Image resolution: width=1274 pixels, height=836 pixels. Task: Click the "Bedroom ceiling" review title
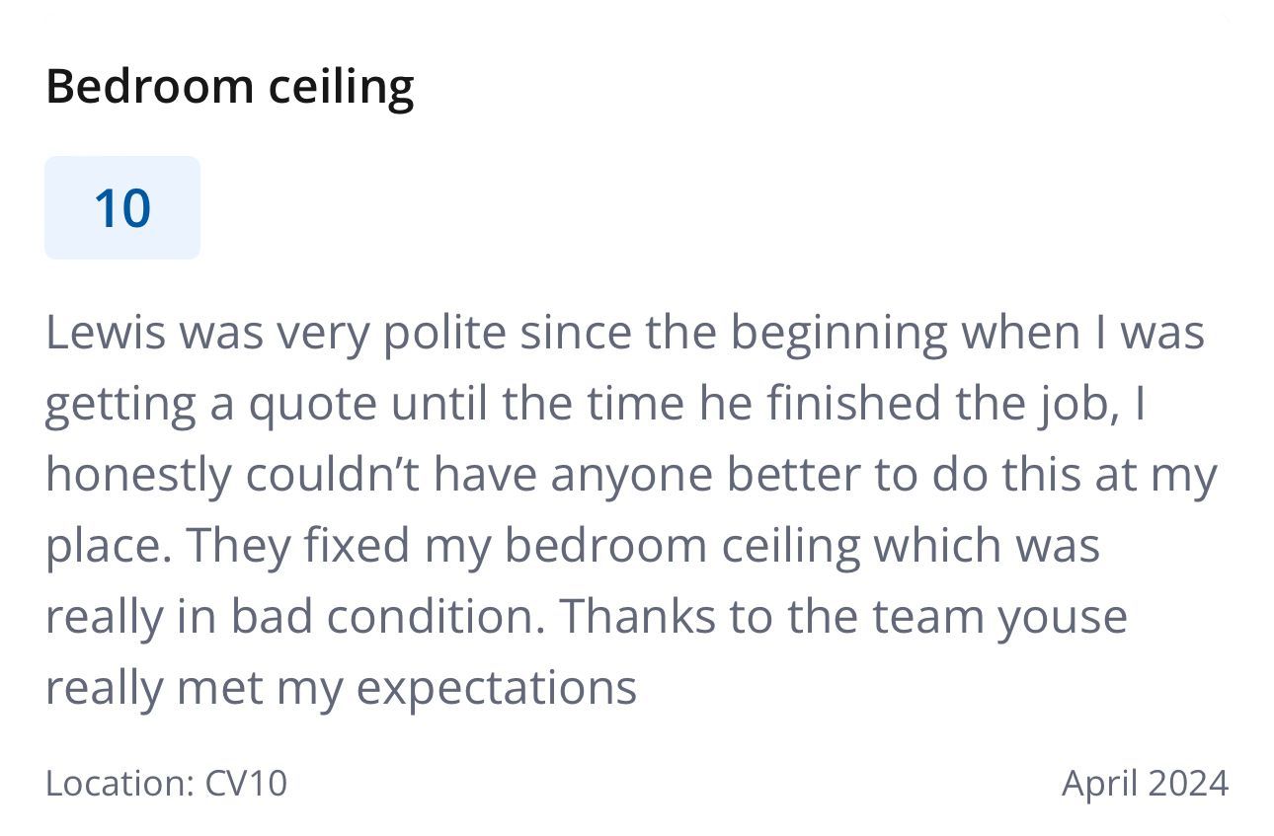pyautogui.click(x=229, y=86)
